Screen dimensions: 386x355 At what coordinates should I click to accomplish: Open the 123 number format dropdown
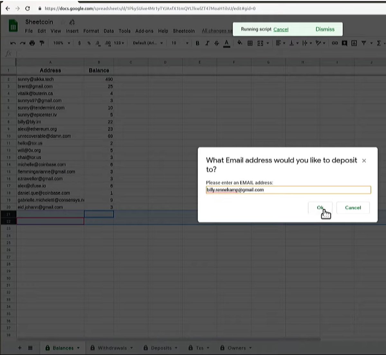click(x=119, y=43)
